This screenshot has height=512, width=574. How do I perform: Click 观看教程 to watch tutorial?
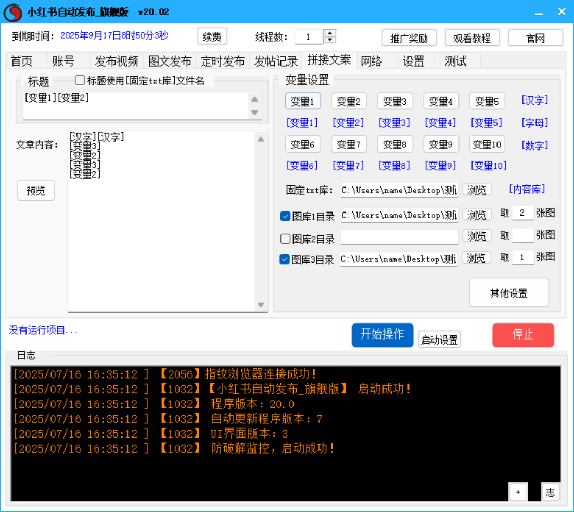tap(472, 38)
